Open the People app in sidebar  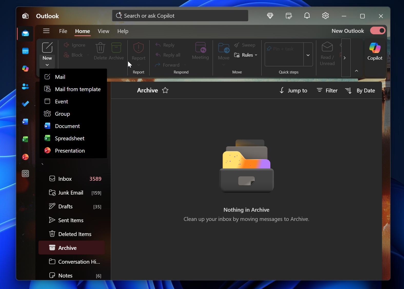(25, 87)
